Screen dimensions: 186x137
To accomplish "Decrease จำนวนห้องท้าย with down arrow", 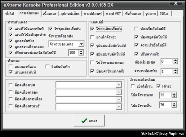I will [x=175, y=73].
